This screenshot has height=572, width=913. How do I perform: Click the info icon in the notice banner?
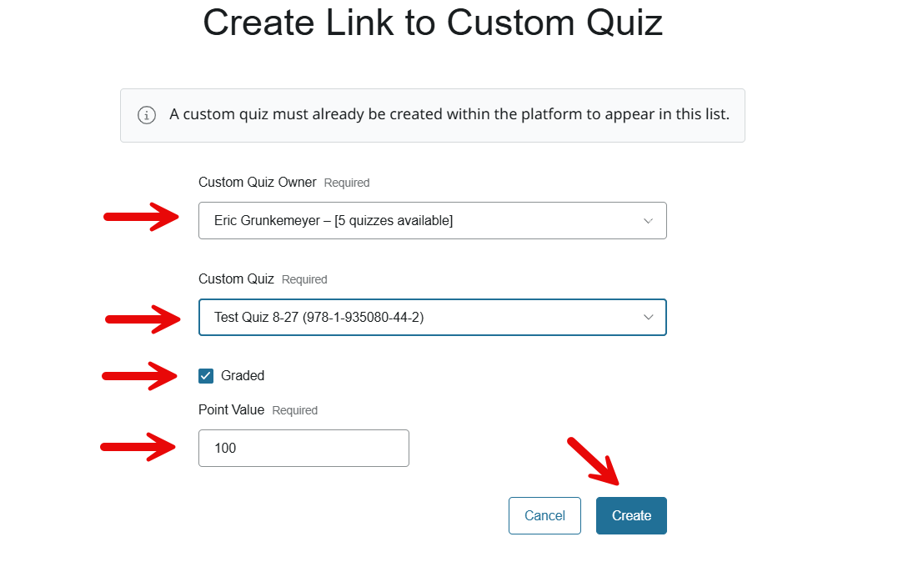[x=147, y=115]
